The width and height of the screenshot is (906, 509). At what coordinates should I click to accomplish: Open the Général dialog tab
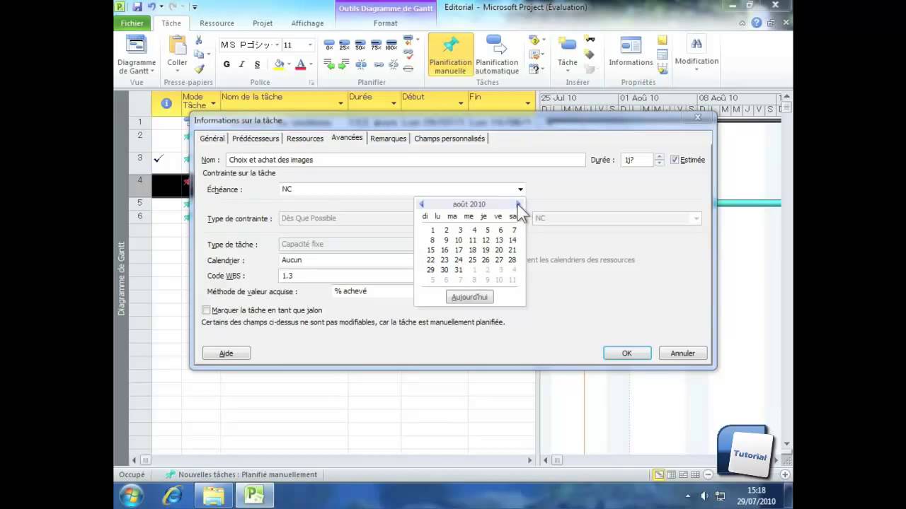(212, 139)
